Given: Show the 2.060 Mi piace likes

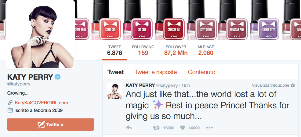Looking at the screenshot, I should 206,50.
